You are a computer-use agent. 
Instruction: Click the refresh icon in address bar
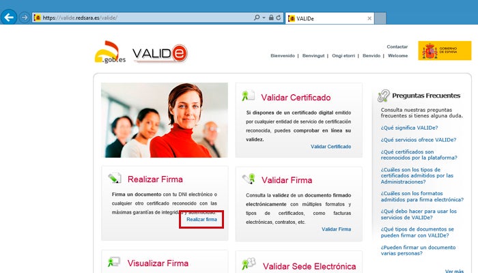tap(279, 18)
